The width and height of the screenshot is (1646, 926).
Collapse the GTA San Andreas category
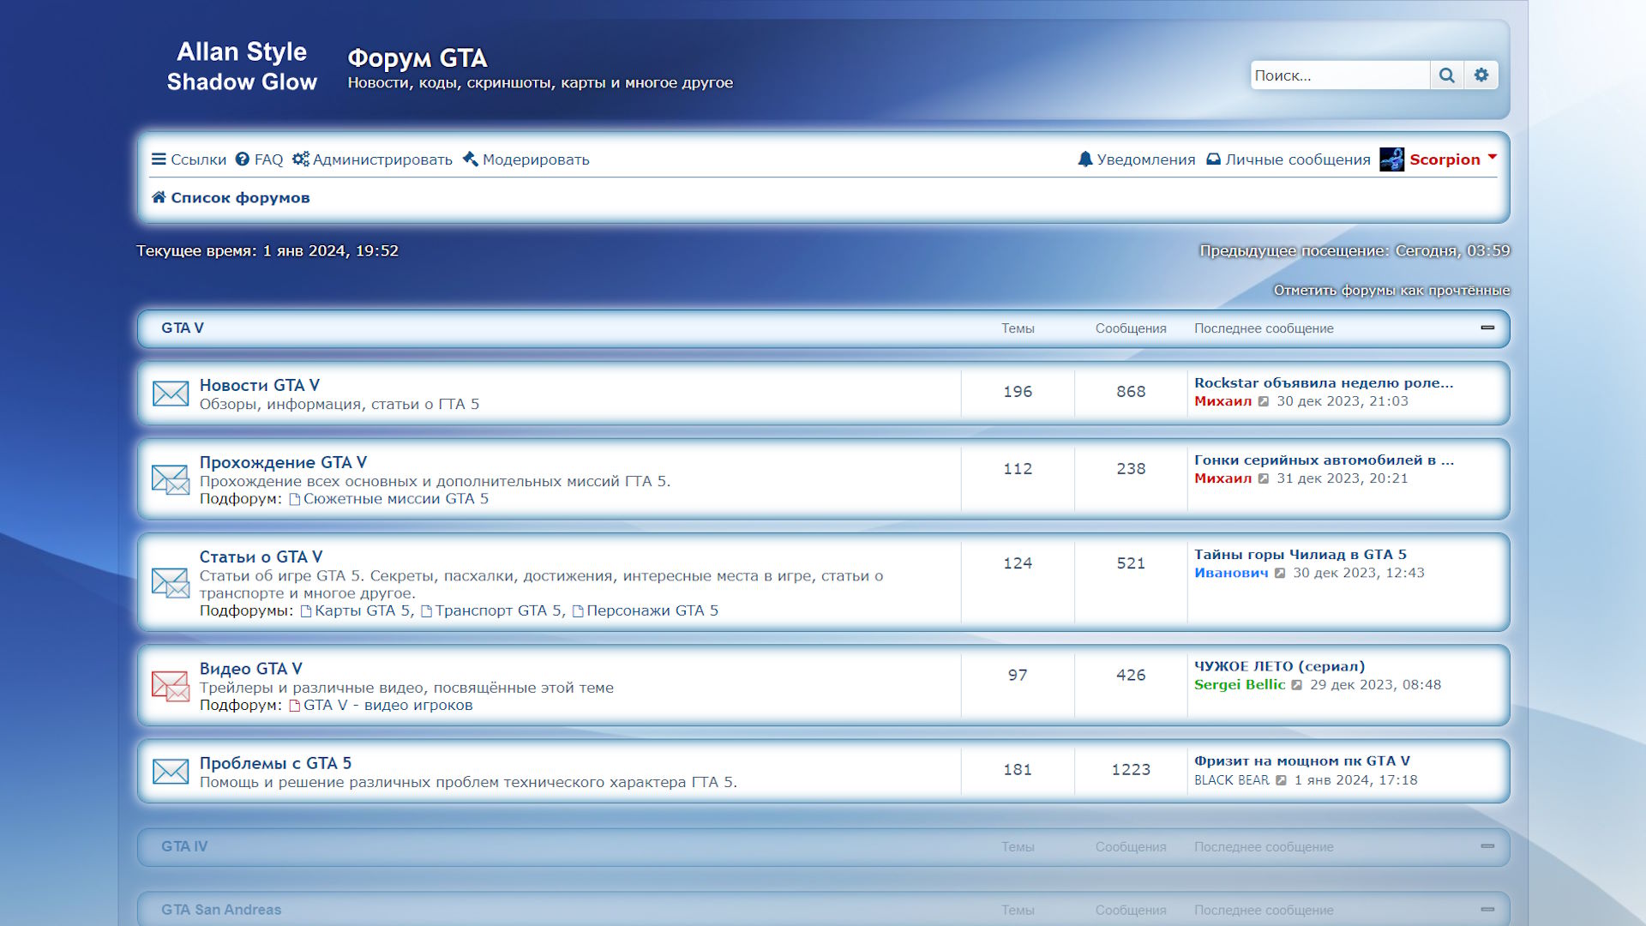1487,910
